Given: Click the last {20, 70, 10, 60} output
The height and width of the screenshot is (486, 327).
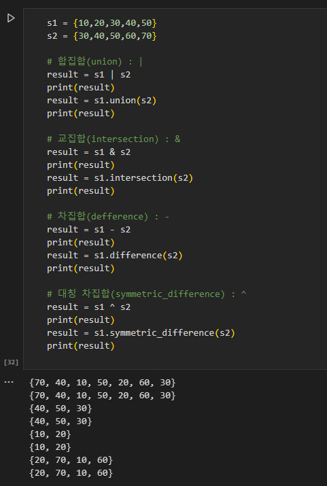Looking at the screenshot, I should coord(71,473).
